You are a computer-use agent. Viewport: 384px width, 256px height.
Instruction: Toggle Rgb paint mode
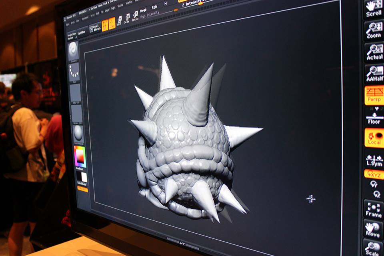click(x=154, y=7)
